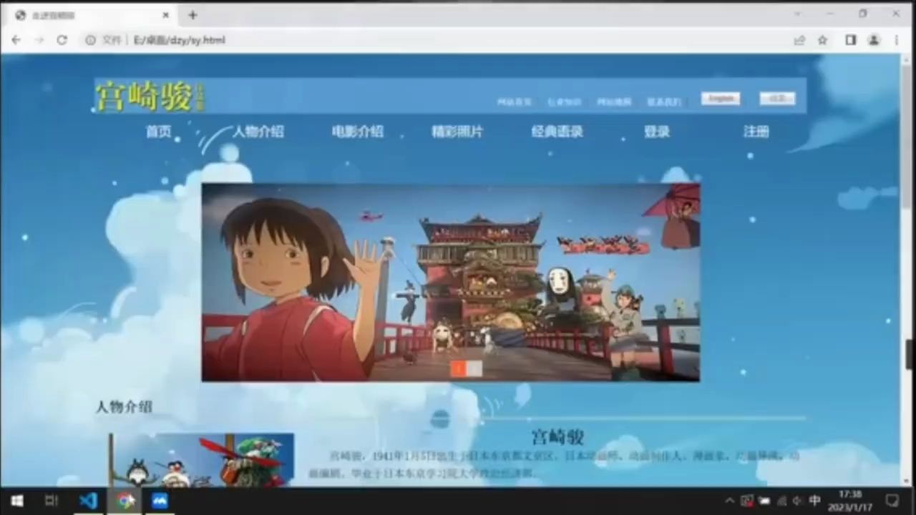Click the volume speaker tray icon
This screenshot has width=916, height=515.
[797, 501]
